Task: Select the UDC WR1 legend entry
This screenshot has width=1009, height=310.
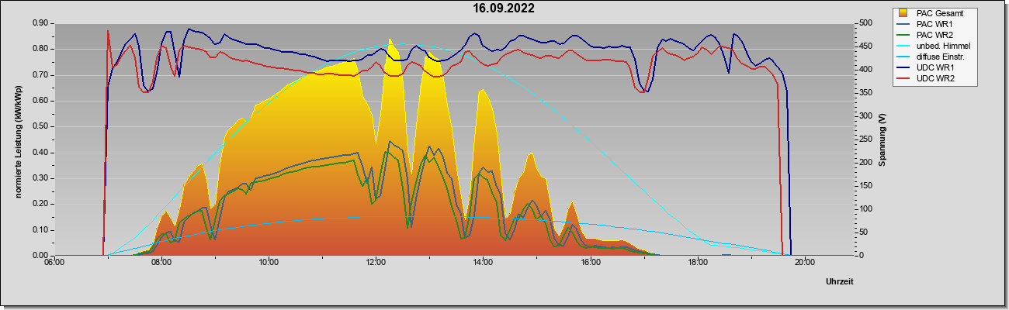Action: coord(934,67)
